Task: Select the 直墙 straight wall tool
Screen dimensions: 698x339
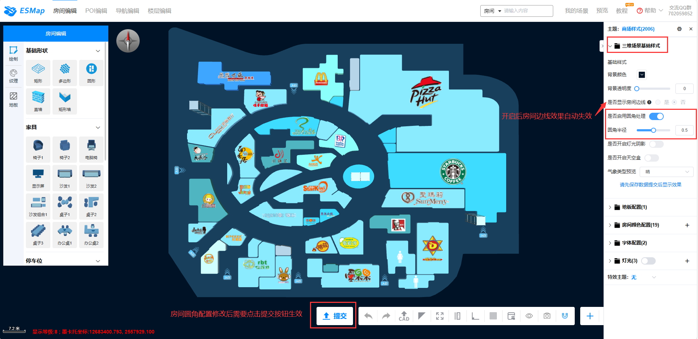Action: click(38, 101)
